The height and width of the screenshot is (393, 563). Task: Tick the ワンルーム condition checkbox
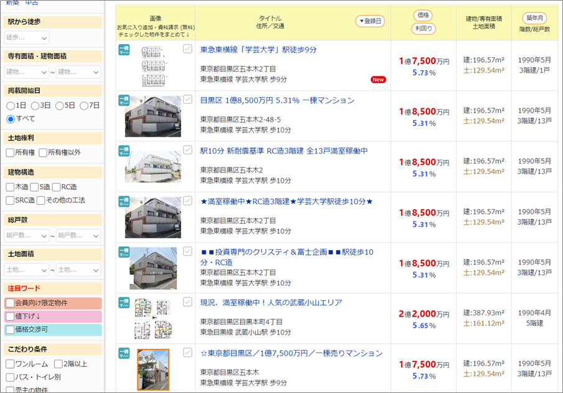[x=11, y=363]
